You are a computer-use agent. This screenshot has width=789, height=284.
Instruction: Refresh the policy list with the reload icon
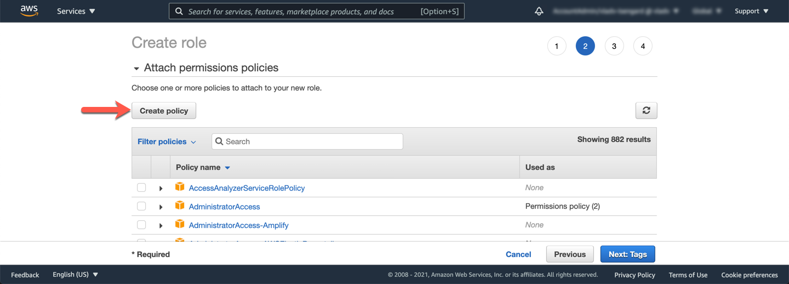pyautogui.click(x=646, y=111)
